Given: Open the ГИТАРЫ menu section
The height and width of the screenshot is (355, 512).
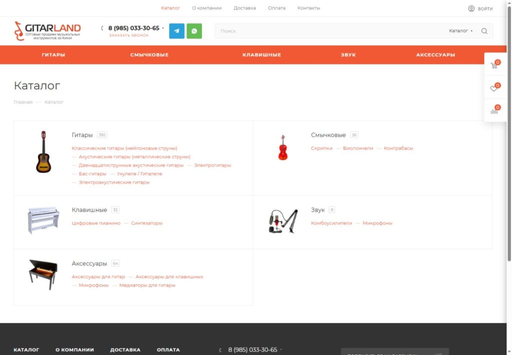Looking at the screenshot, I should [53, 55].
